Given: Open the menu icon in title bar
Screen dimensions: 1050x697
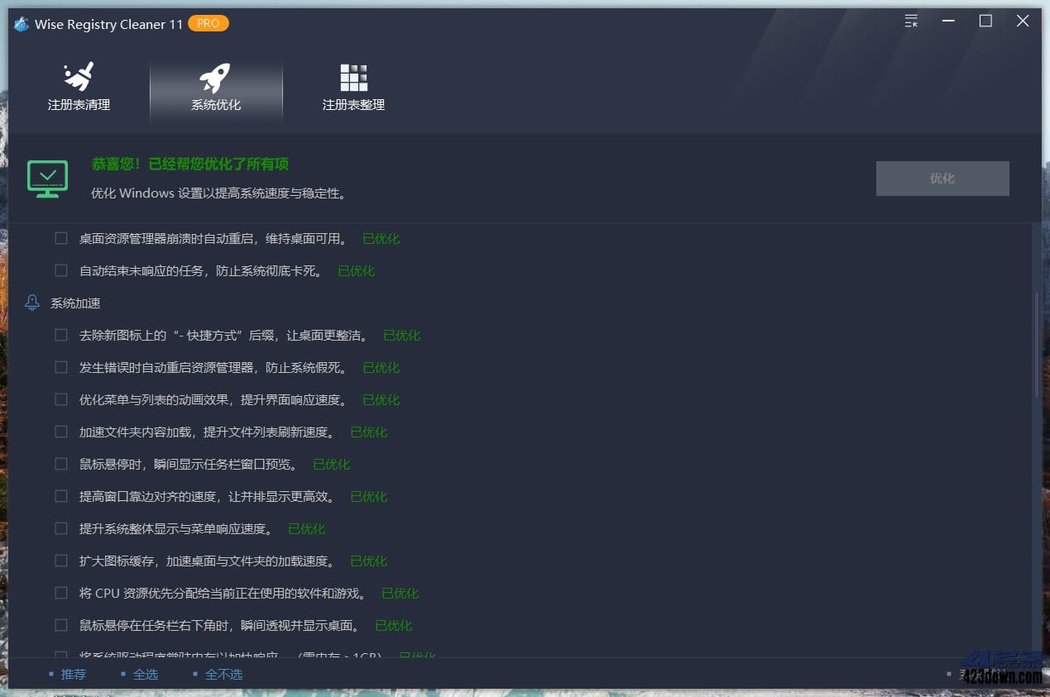Looking at the screenshot, I should click(911, 21).
